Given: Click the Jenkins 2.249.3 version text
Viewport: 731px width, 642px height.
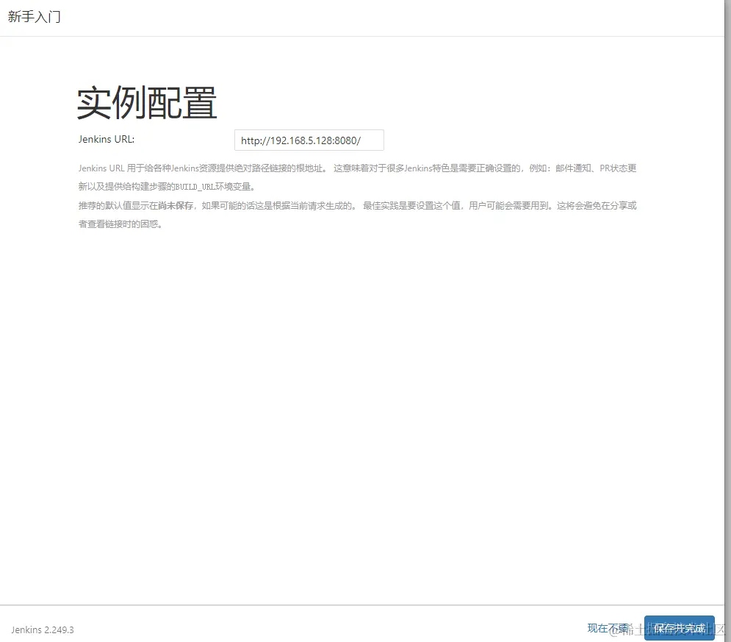Looking at the screenshot, I should tap(43, 630).
